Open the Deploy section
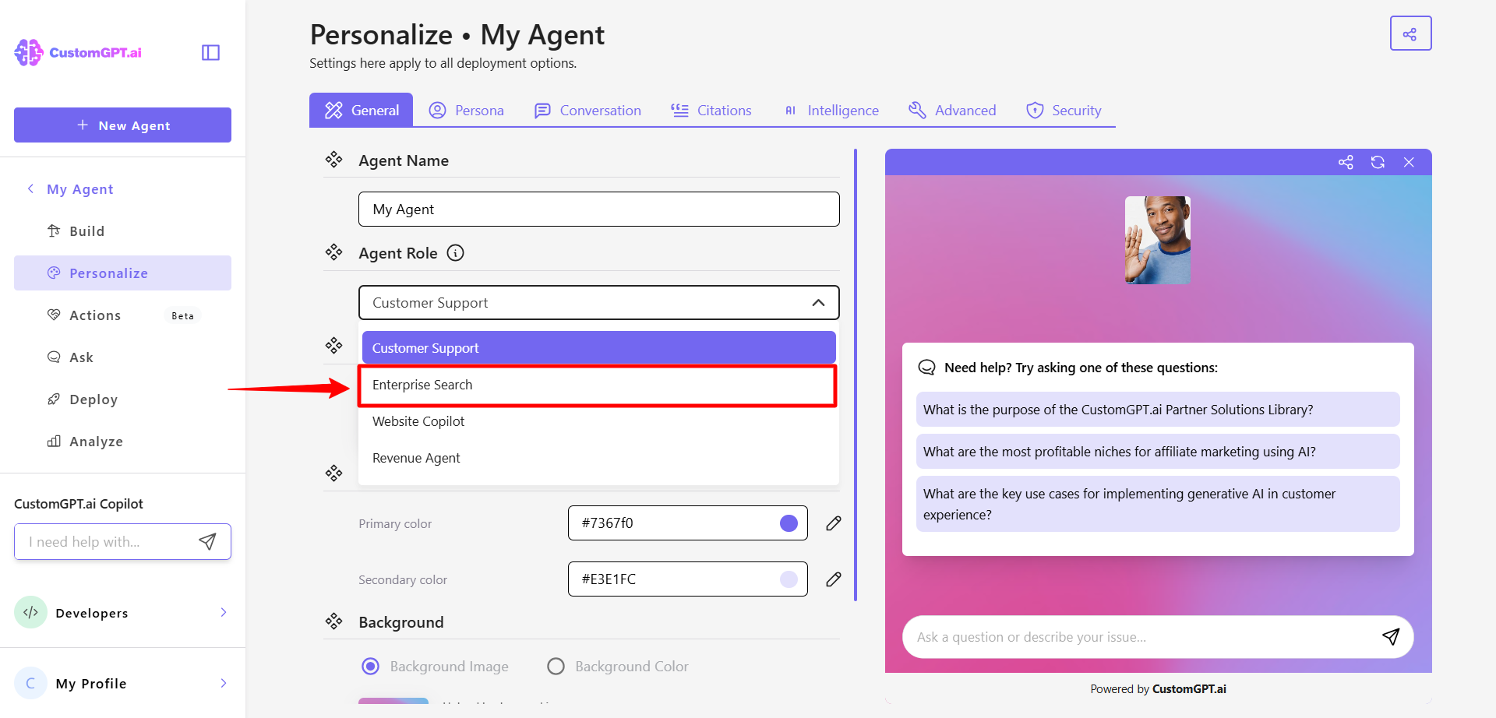 [x=122, y=399]
